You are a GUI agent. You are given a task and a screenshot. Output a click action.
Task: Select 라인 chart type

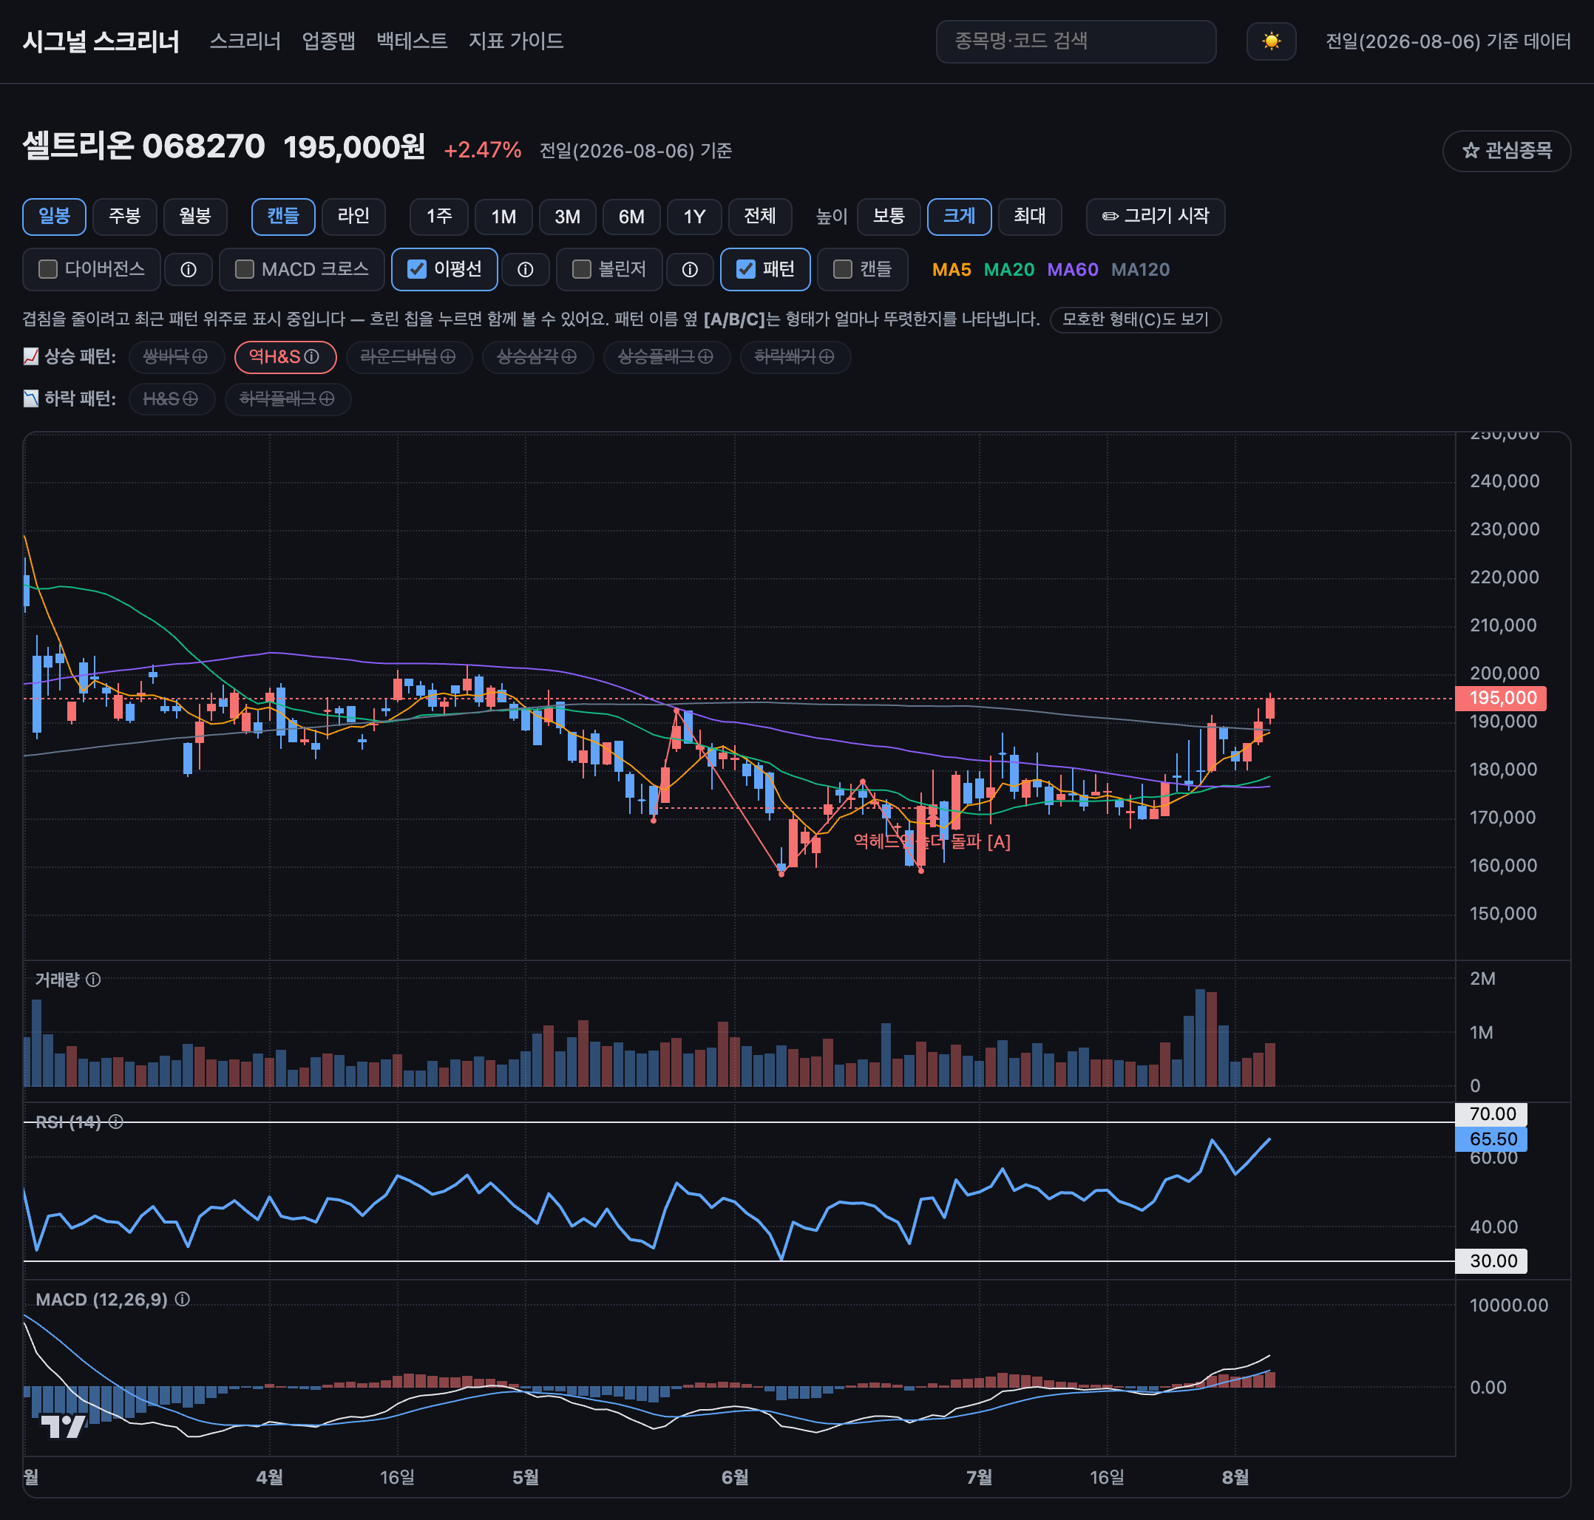click(x=353, y=217)
